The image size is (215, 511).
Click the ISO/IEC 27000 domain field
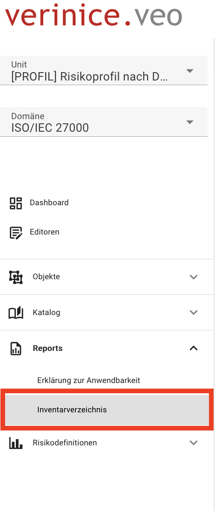coord(104,122)
